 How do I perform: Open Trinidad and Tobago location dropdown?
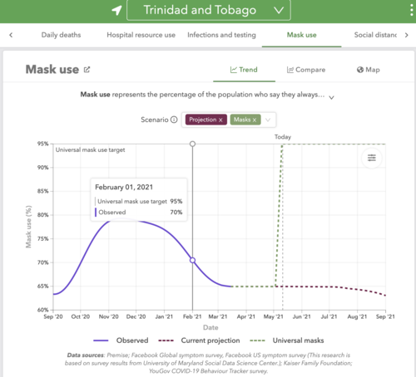(209, 10)
